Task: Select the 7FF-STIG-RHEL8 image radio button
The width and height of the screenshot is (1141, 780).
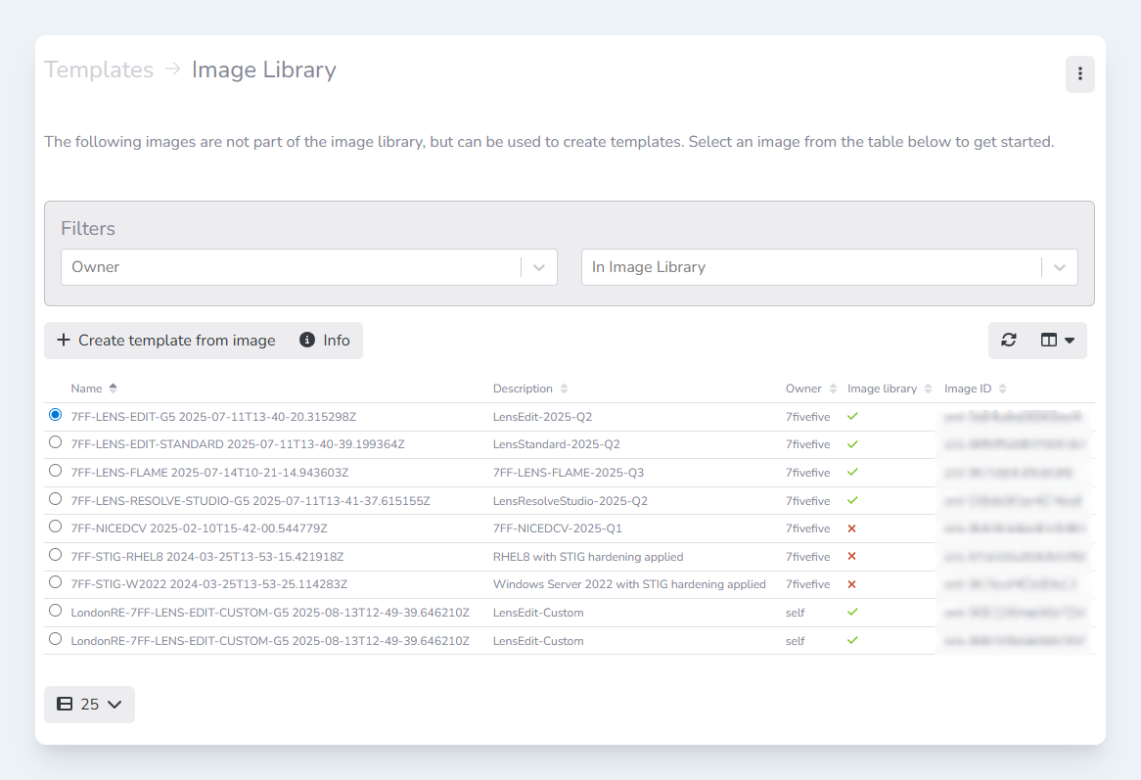Action: click(55, 556)
